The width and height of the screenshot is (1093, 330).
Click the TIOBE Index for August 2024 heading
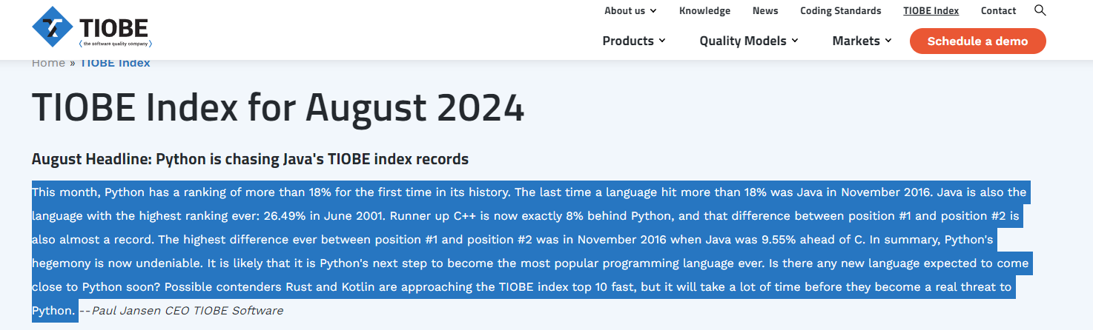[278, 108]
